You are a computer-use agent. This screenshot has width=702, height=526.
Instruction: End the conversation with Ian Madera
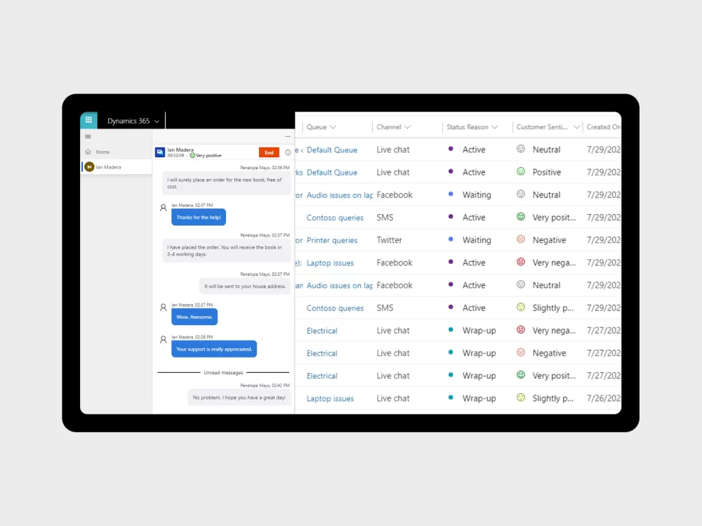click(269, 152)
